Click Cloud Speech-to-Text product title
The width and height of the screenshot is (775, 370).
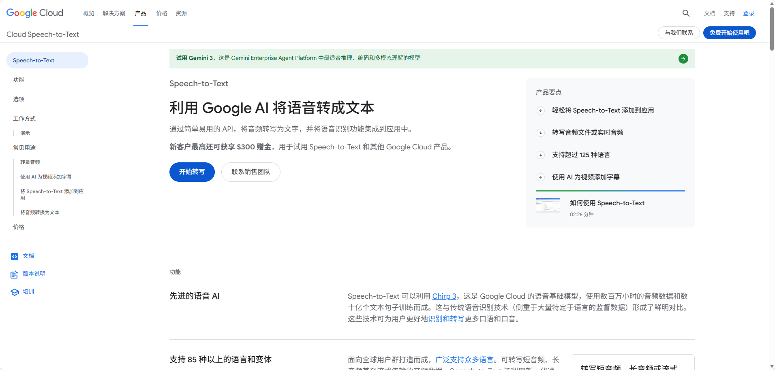[x=43, y=34]
